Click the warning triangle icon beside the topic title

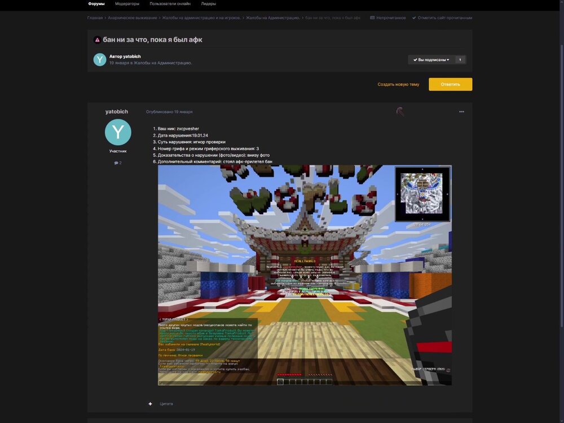click(x=97, y=40)
